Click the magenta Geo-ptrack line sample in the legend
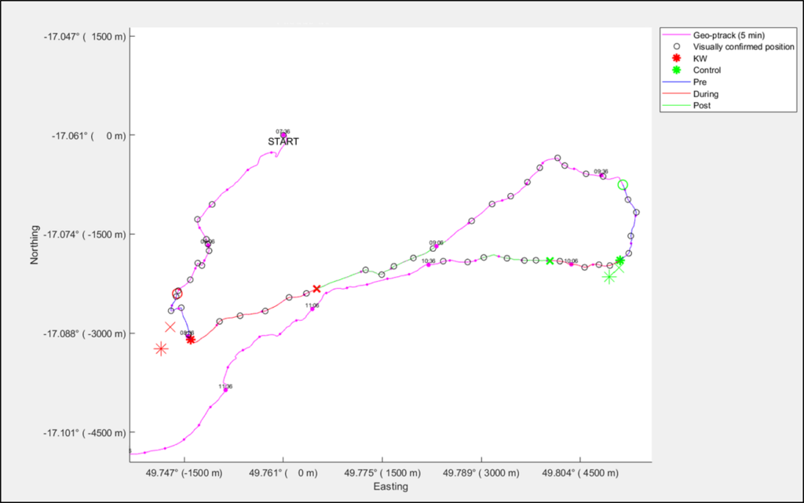The image size is (804, 503). [676, 35]
